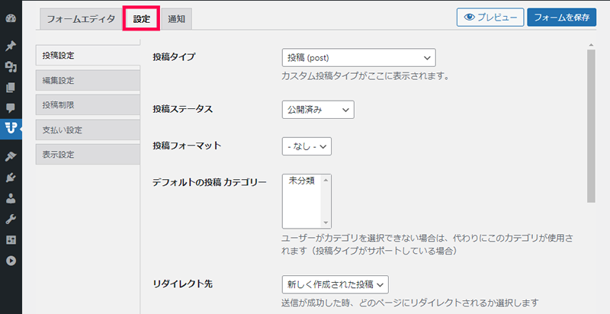The height and width of the screenshot is (314, 610).
Task: Select the 設定 tab
Action: coord(142,19)
